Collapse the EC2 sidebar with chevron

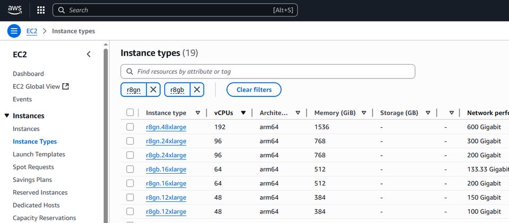[89, 54]
